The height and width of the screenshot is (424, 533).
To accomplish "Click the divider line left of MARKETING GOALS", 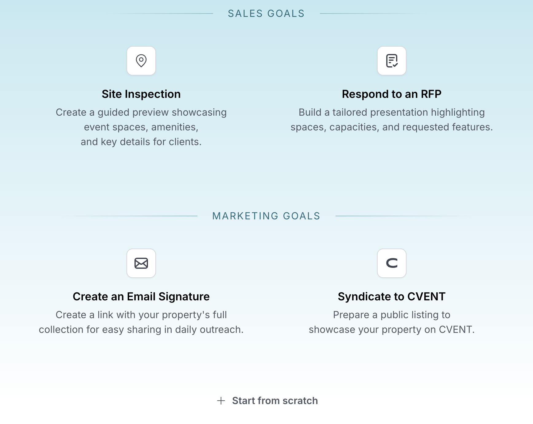I will point(130,216).
